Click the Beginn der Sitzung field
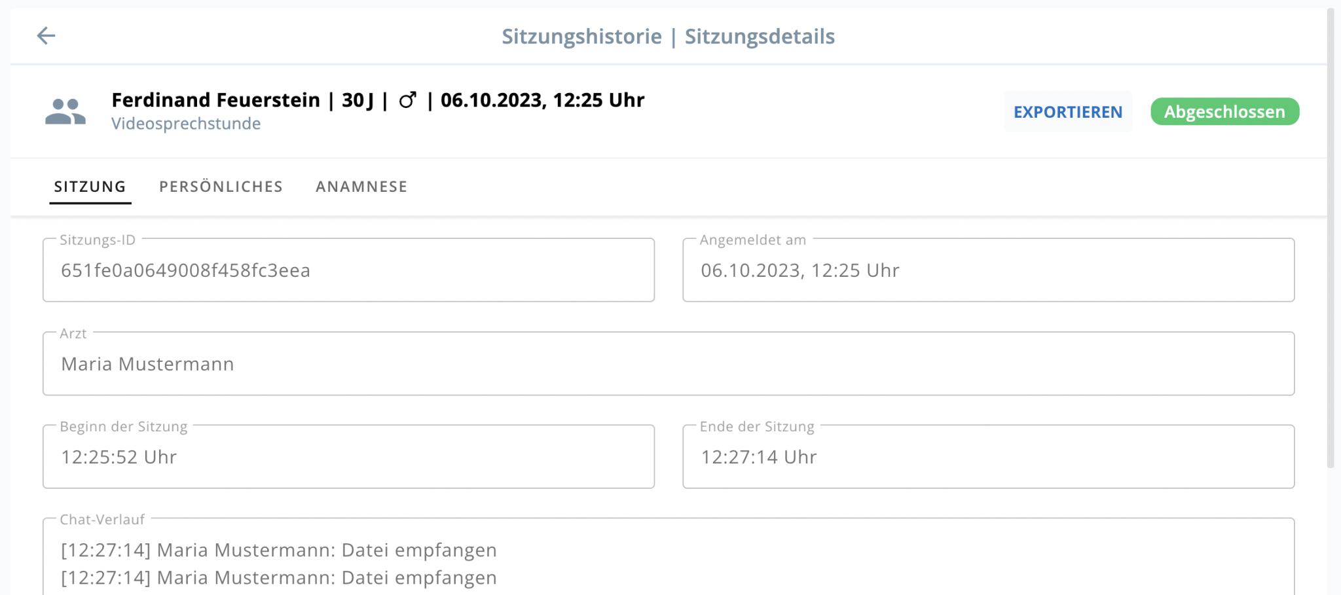The width and height of the screenshot is (1341, 595). [348, 456]
